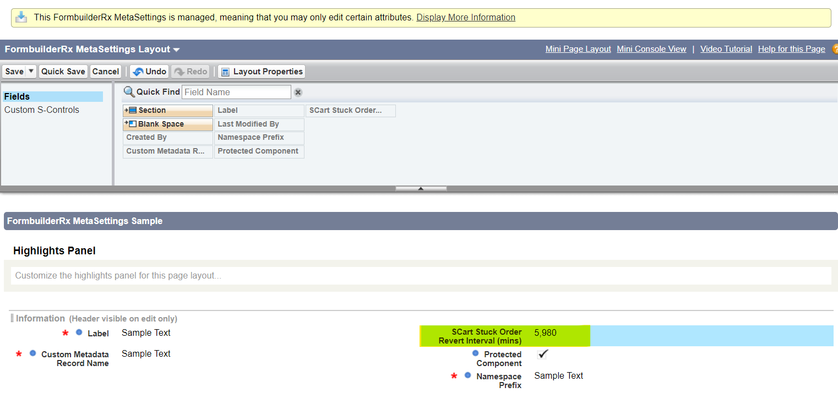Collapse the palette using the arrow handle
The width and height of the screenshot is (838, 398).
tap(421, 188)
